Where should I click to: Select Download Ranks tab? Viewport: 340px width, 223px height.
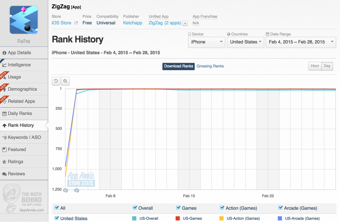pos(178,66)
